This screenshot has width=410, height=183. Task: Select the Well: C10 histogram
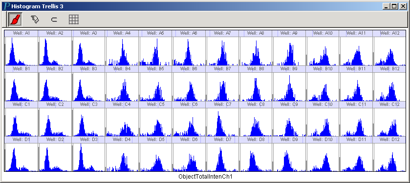tap(323, 122)
